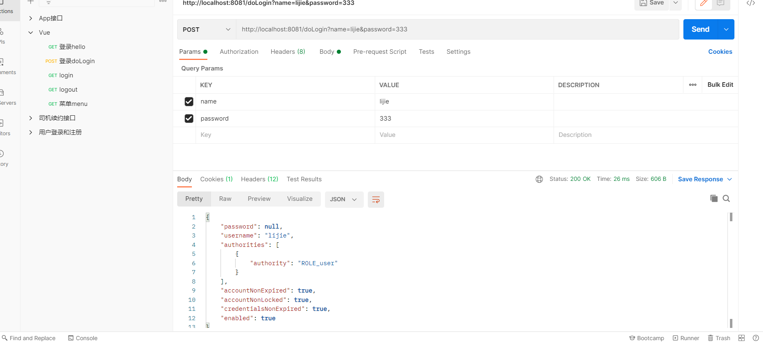Open the Tests tab

coord(426,52)
